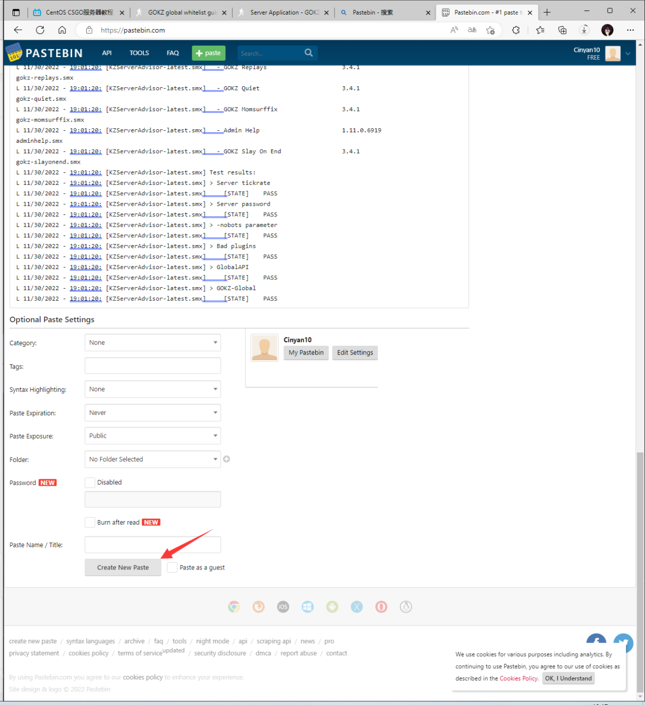Switch to Server Application - GOKZ tab

(x=283, y=12)
